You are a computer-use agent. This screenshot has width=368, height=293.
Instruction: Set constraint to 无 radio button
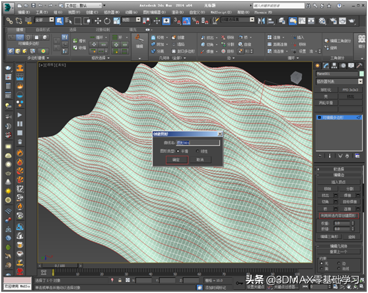(x=322, y=263)
